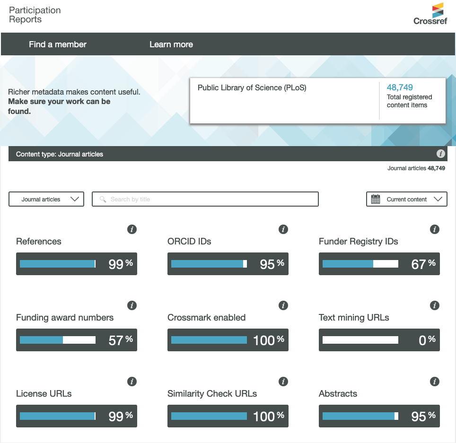Click the Similarity Check URLs label
456x443 pixels.
[x=212, y=393]
